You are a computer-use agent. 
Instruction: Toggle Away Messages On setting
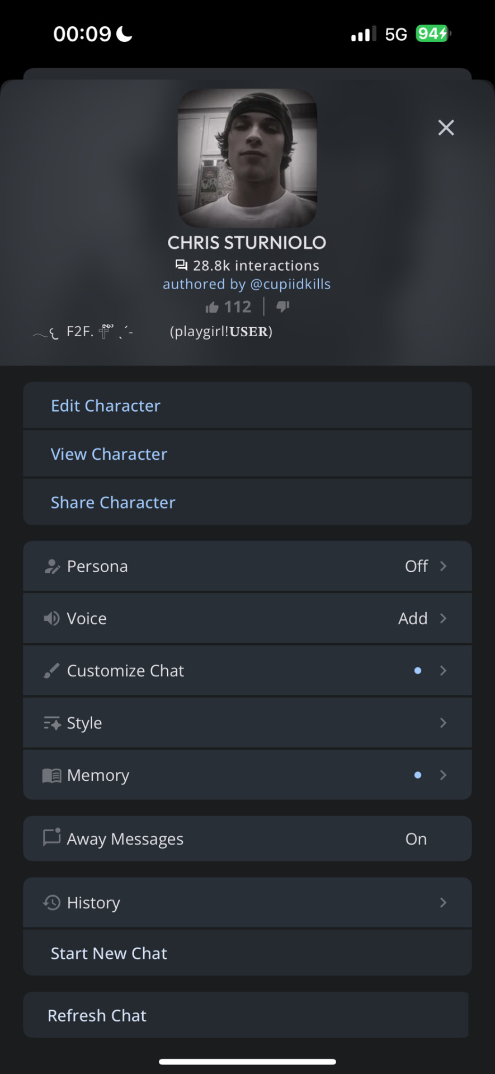[416, 839]
